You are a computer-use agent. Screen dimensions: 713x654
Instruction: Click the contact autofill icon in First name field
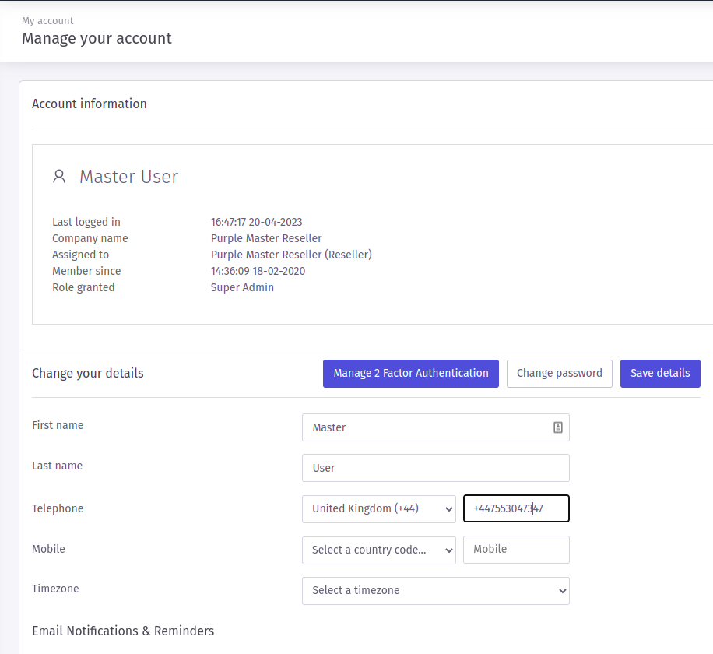tap(558, 427)
